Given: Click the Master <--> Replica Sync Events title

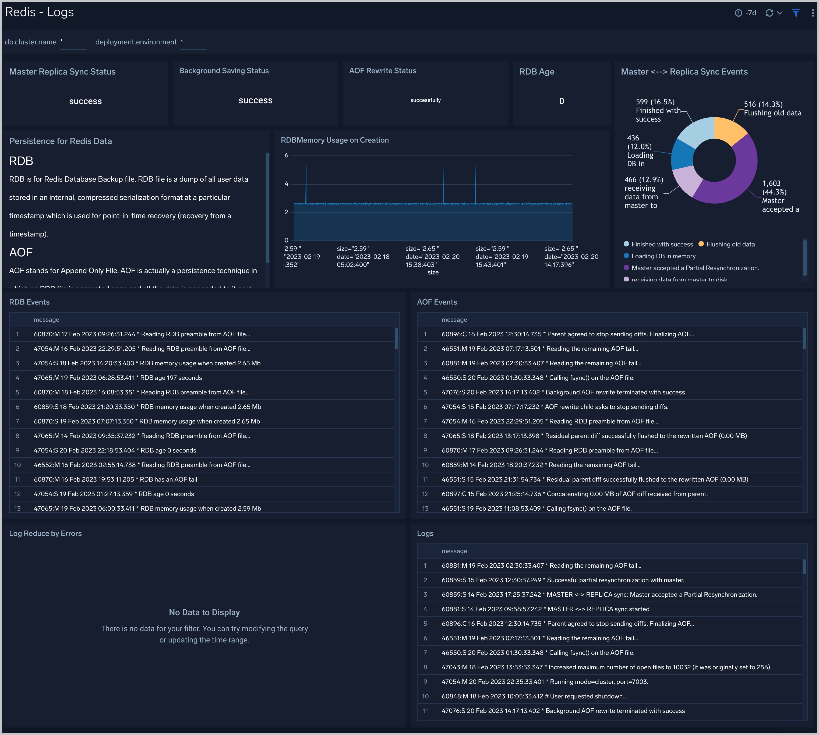Looking at the screenshot, I should click(x=684, y=72).
